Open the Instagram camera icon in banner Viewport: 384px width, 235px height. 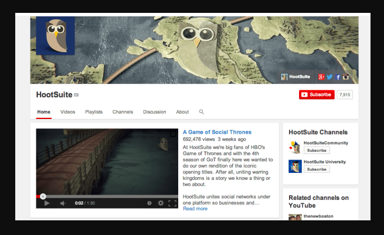click(x=345, y=77)
